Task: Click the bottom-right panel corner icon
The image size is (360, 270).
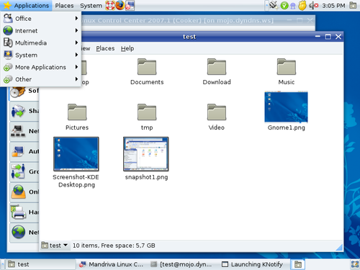Action: pyautogui.click(x=355, y=264)
